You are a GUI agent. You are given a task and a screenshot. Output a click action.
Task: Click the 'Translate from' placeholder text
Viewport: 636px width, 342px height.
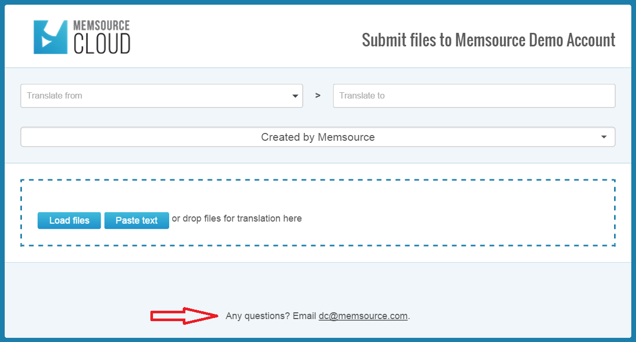tap(54, 96)
